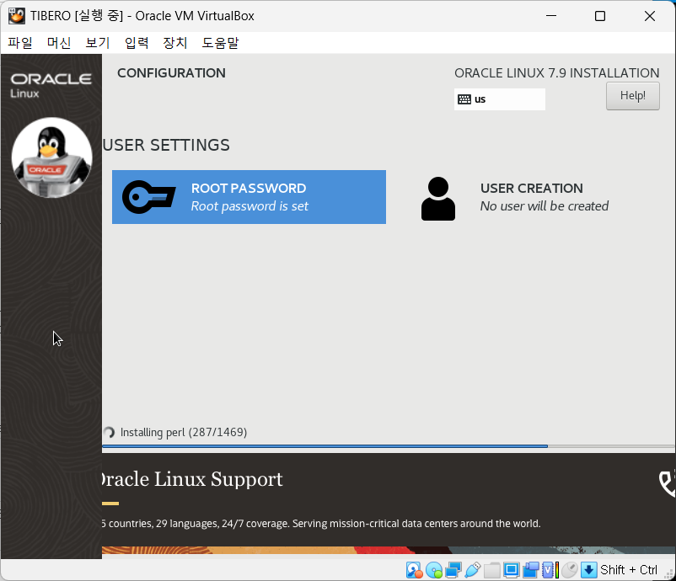676x581 pixels.
Task: Click the hard disk activity status icon
Action: click(414, 570)
